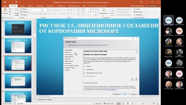Click the Контур фигуры button
The image size is (186, 105).
(x=123, y=12)
